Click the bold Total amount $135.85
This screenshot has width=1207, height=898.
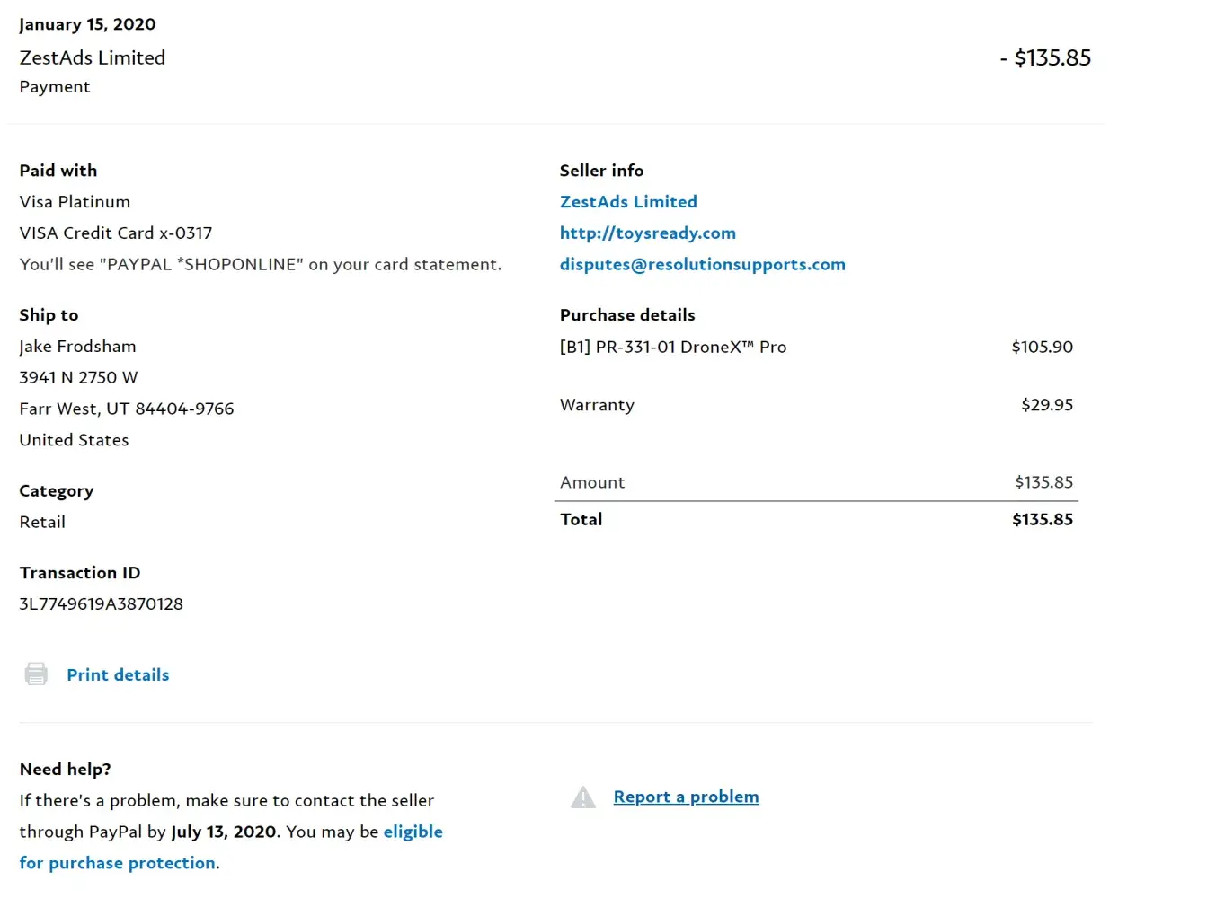point(1042,520)
